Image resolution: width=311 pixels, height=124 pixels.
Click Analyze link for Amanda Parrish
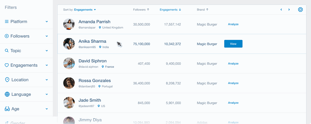point(233,24)
